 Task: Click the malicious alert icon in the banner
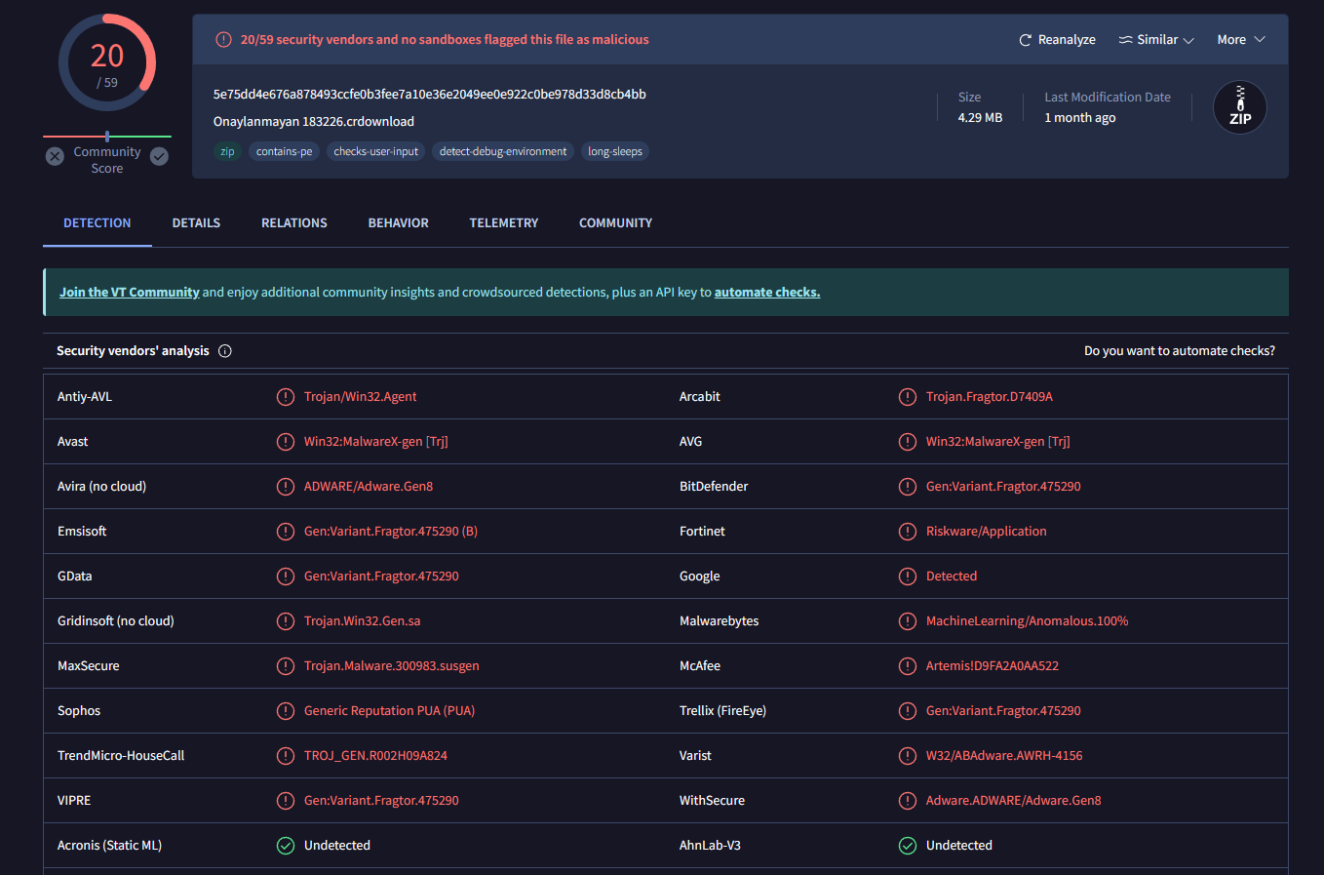point(223,40)
